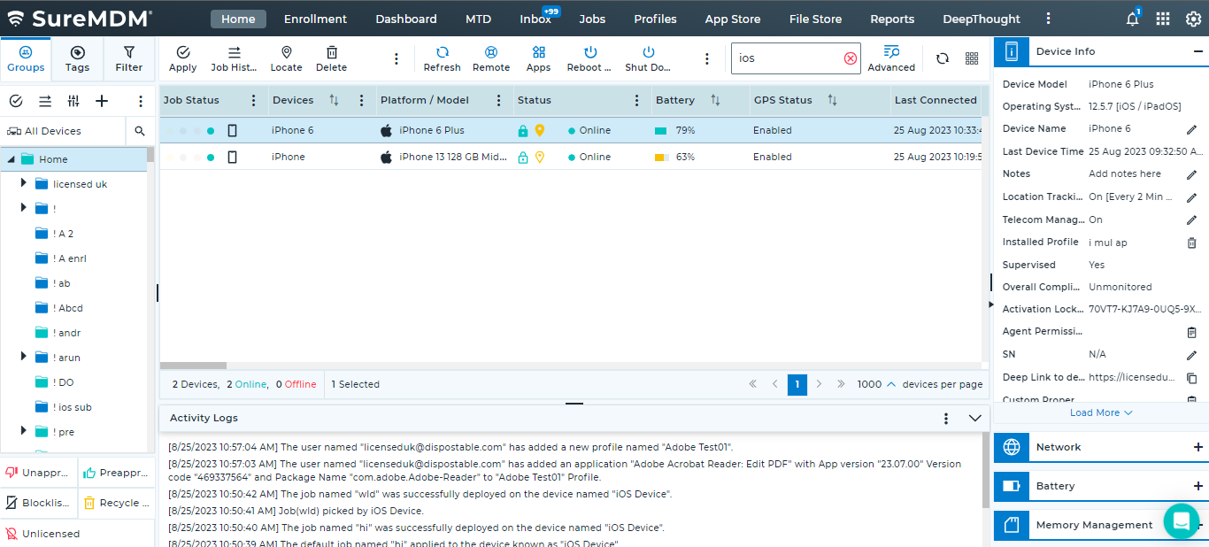The width and height of the screenshot is (1209, 547).
Task: Sort by the Devices column
Action: 335,100
